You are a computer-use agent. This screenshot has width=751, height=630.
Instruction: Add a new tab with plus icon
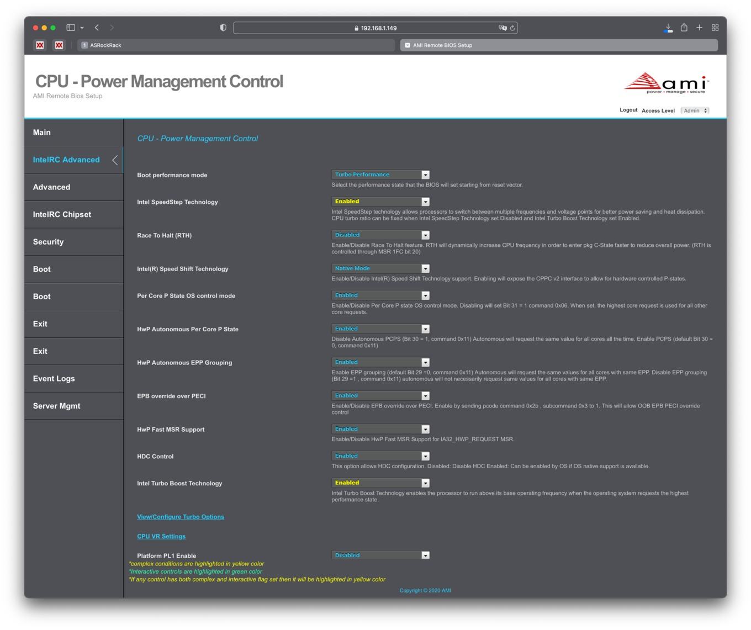coord(700,28)
